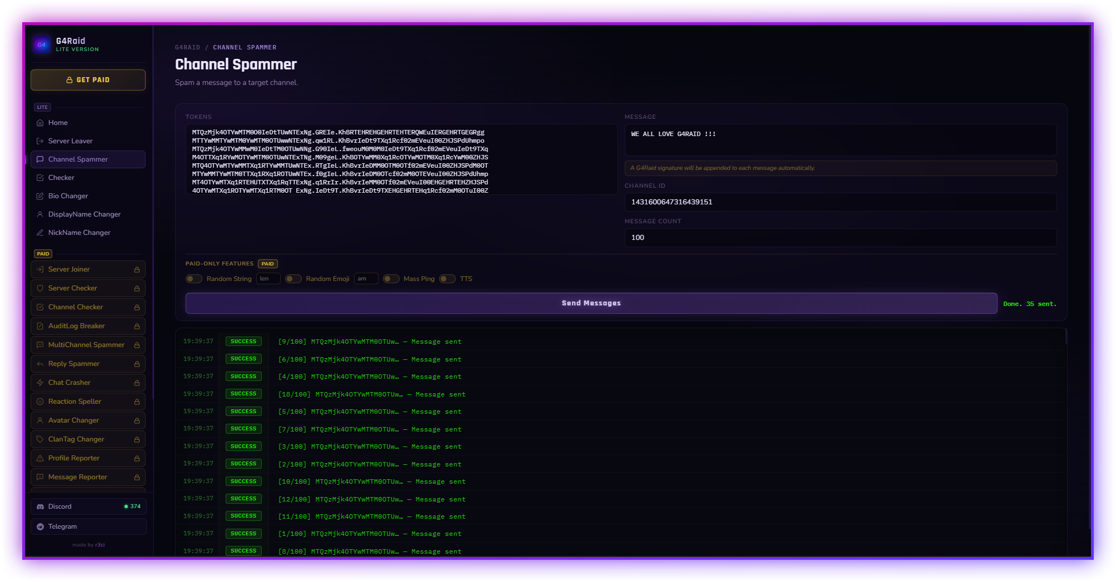Image resolution: width=1116 pixels, height=582 pixels.
Task: Open the NickName Changer sidebar item
Action: pyautogui.click(x=88, y=233)
